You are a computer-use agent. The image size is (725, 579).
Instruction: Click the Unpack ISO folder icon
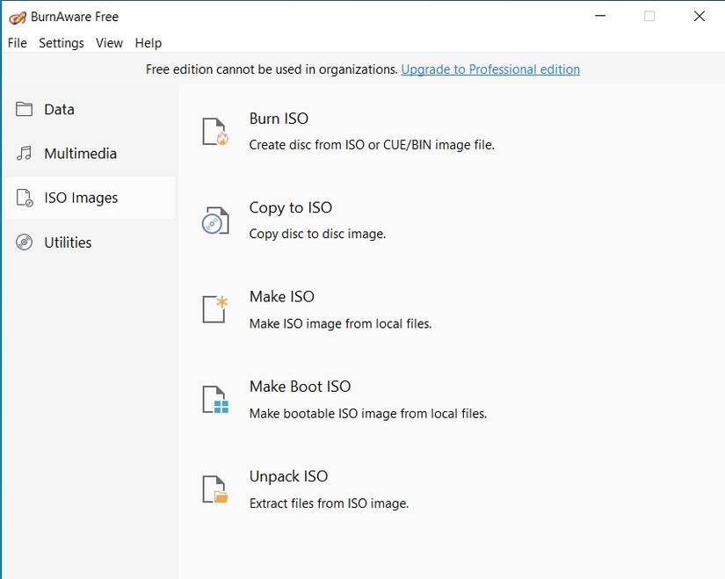214,488
